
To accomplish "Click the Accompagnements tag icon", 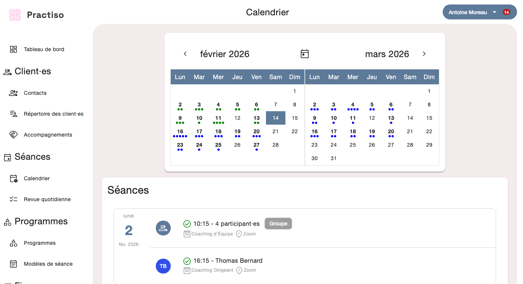I will (13, 134).
